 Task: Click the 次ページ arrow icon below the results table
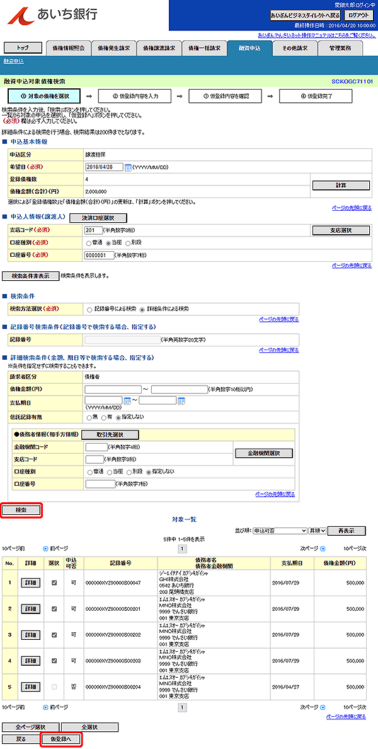pos(323,707)
